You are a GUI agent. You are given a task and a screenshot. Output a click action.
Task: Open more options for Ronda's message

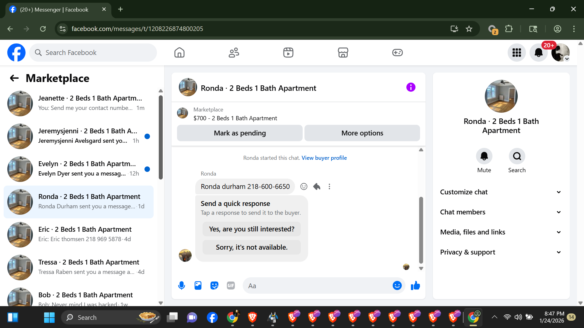pyautogui.click(x=329, y=186)
